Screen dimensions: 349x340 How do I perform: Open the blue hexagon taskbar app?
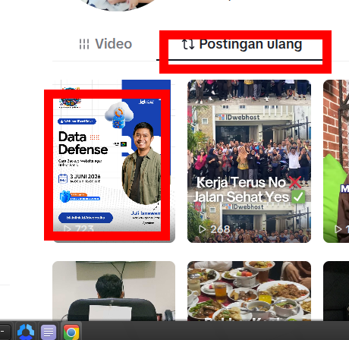tap(26, 332)
